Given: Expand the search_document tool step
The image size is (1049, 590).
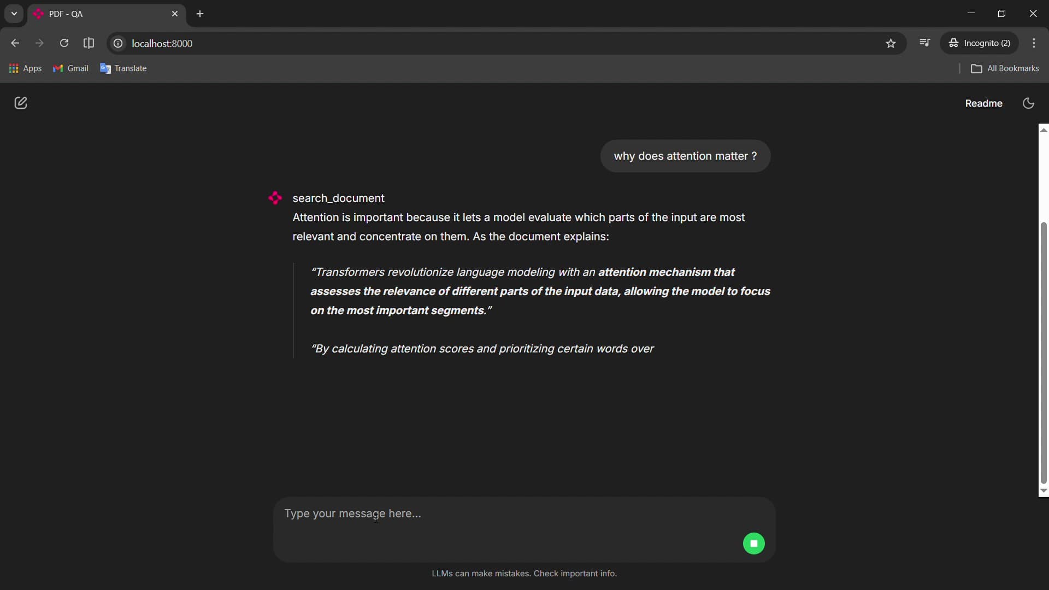Looking at the screenshot, I should (338, 198).
